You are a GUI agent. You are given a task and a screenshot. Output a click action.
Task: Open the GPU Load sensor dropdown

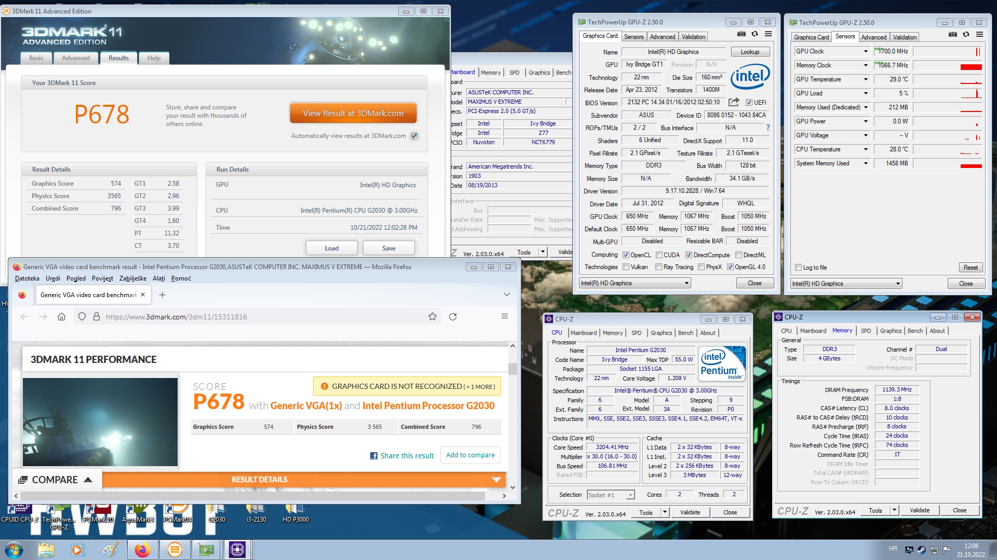pos(866,93)
